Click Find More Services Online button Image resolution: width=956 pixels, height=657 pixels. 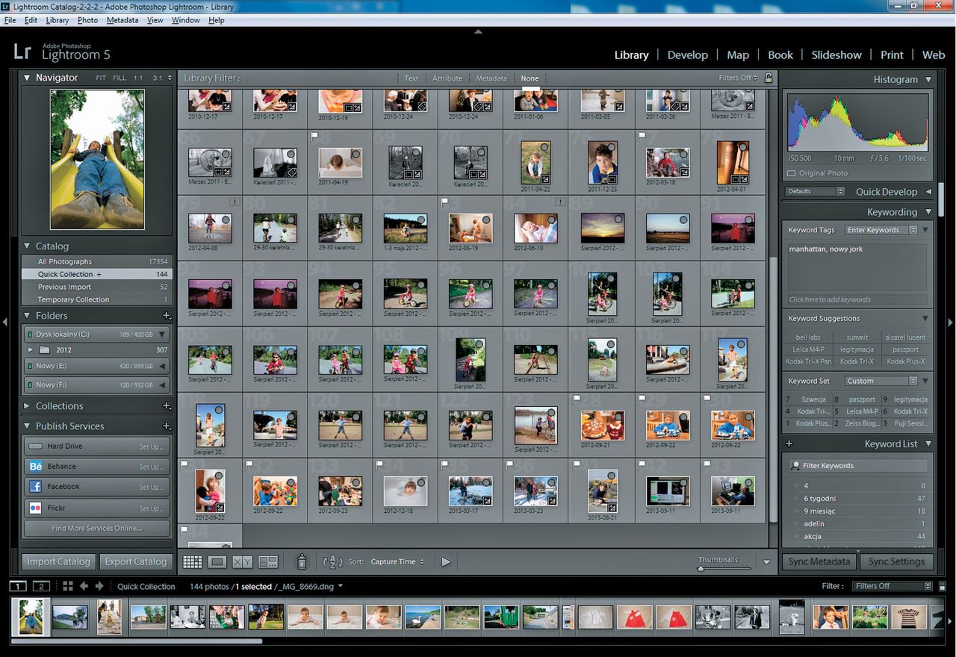click(x=97, y=528)
